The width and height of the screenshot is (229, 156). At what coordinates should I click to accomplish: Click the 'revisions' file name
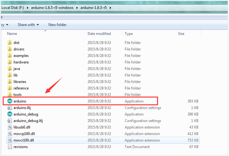click(x=21, y=147)
